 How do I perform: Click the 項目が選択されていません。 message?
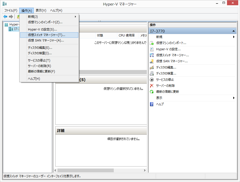pyautogui.click(x=123, y=139)
